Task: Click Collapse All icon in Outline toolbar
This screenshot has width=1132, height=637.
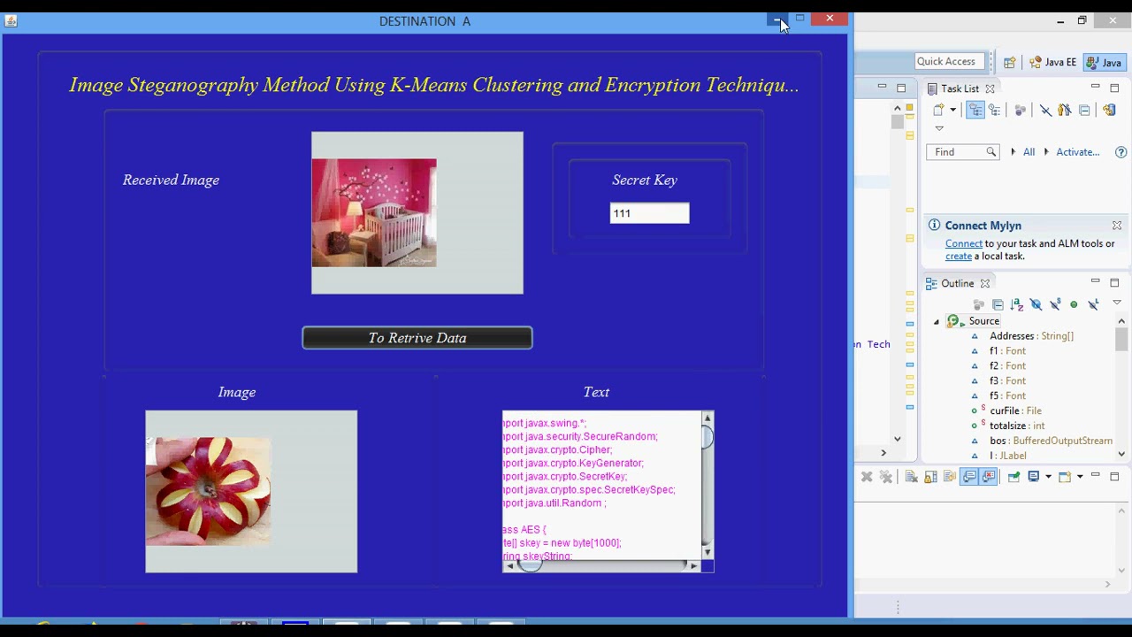Action: coord(998,304)
